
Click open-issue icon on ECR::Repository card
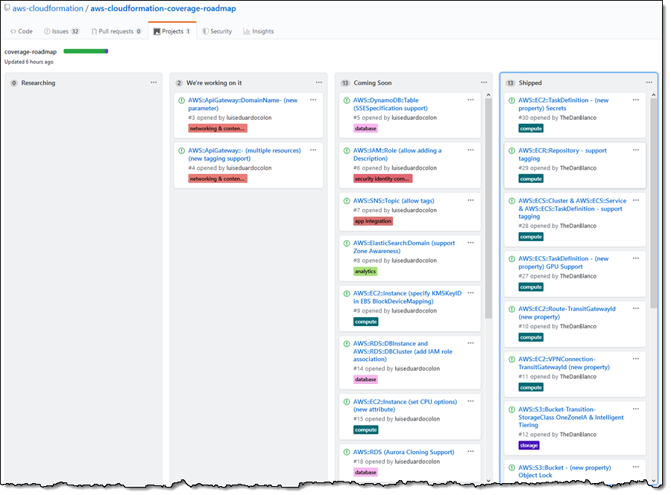(x=512, y=150)
